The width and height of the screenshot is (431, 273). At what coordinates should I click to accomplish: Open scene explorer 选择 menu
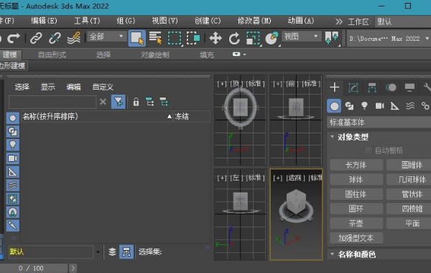(22, 87)
